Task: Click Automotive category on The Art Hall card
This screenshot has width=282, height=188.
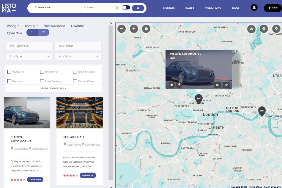Action: [x=74, y=145]
